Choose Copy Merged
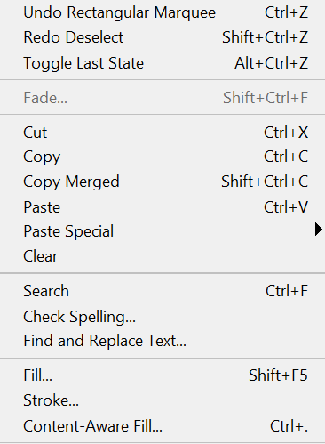Viewport: 325px width, 444px height. click(x=162, y=182)
